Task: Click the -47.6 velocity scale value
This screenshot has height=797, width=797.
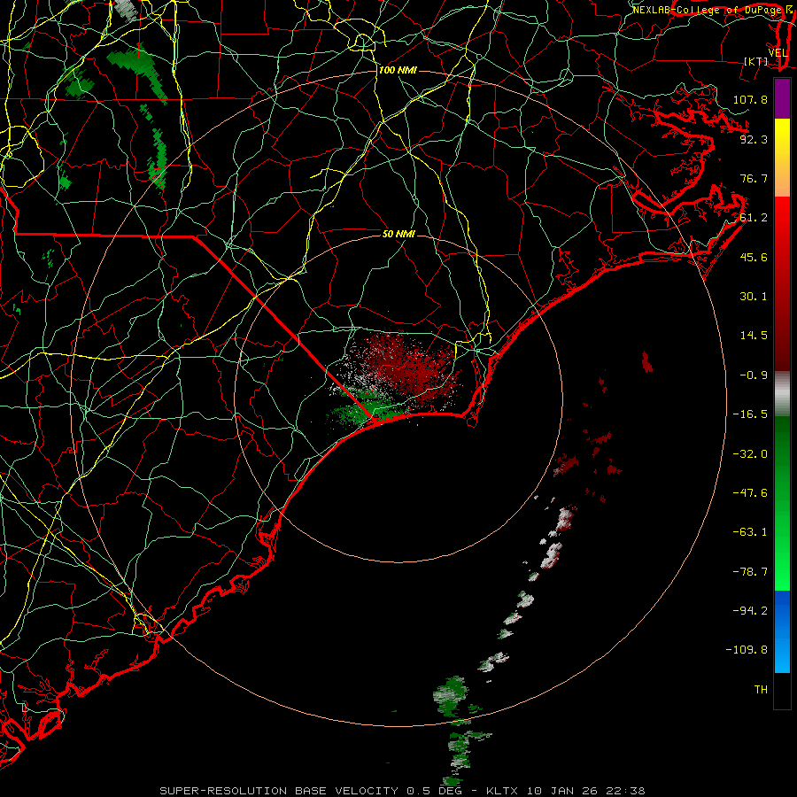Action: pyautogui.click(x=750, y=493)
